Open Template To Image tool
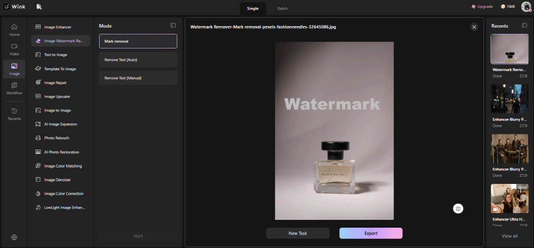534x248 pixels. click(60, 69)
